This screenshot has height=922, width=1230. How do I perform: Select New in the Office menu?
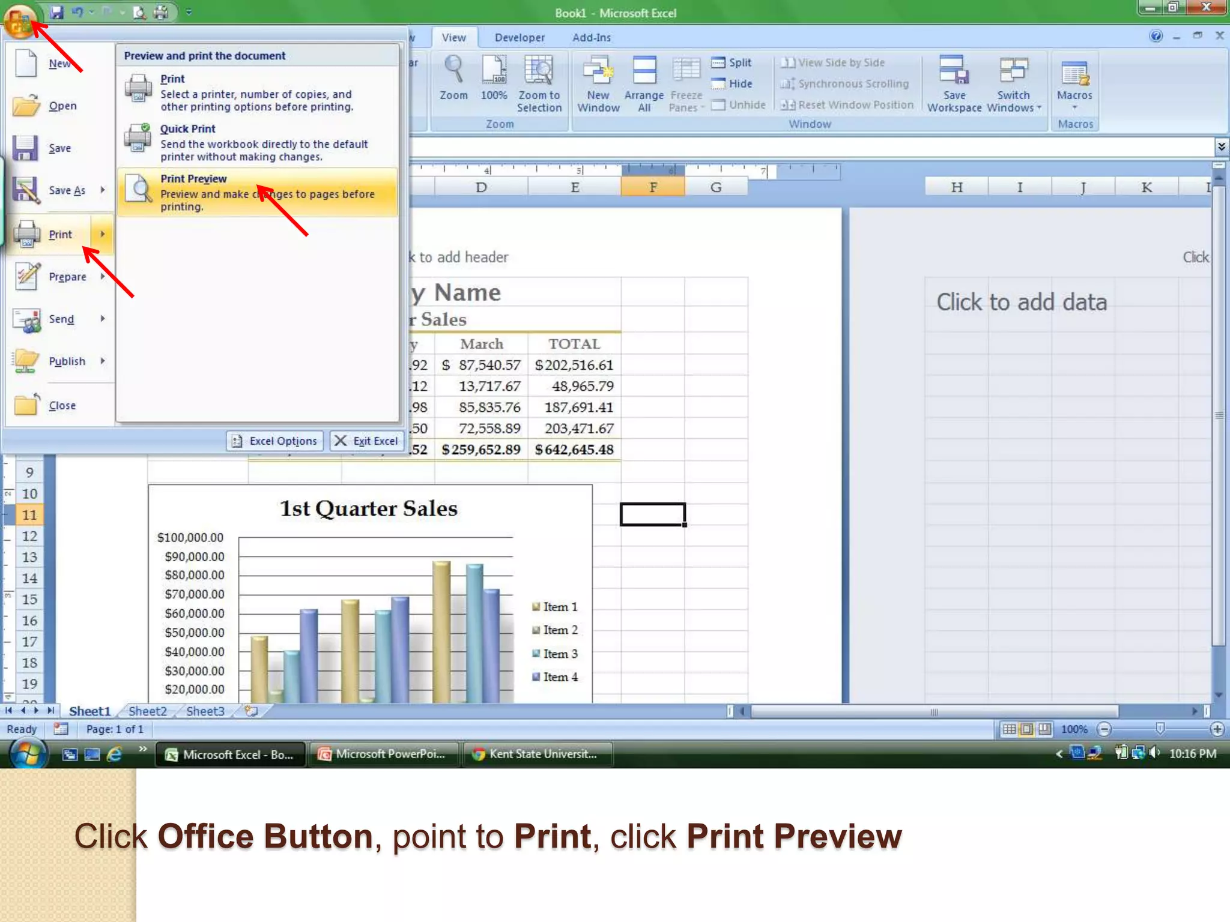(59, 64)
